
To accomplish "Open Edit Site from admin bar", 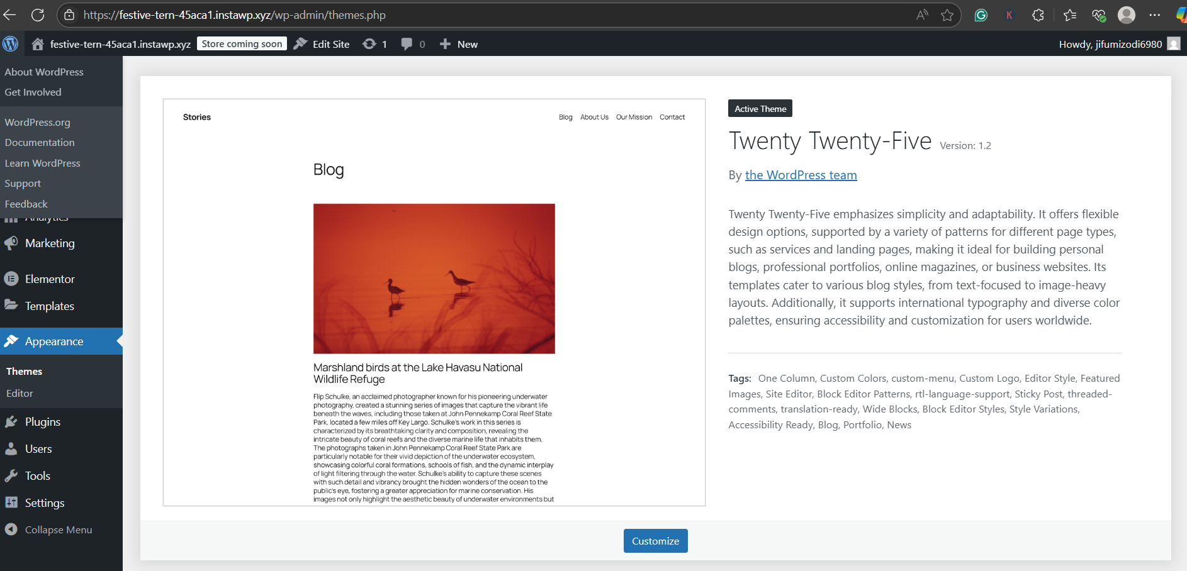I will (x=322, y=44).
